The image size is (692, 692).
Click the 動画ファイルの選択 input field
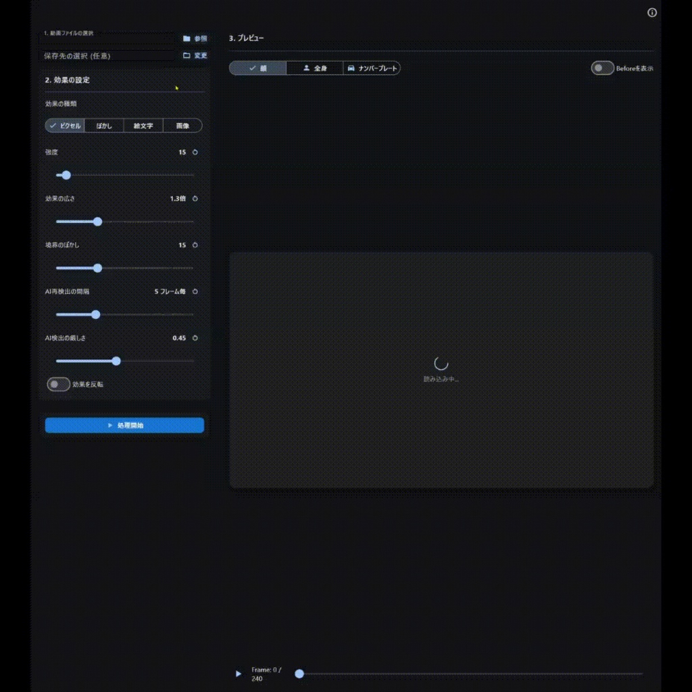tap(107, 39)
